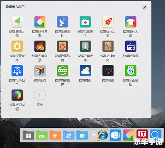Open Internet Explorer in the dock
The width and height of the screenshot is (165, 148).
[x=102, y=135]
